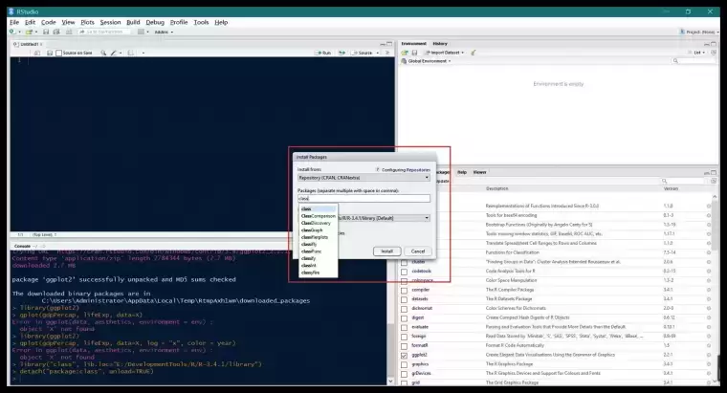Click the New File icon in main toolbar
The height and width of the screenshot is (393, 727).
[12, 32]
